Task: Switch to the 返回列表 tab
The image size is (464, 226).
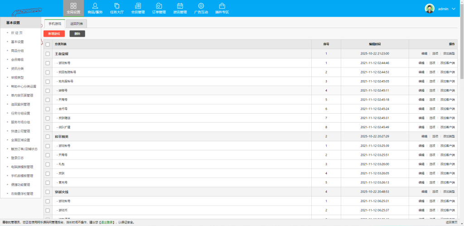Action: pos(76,24)
